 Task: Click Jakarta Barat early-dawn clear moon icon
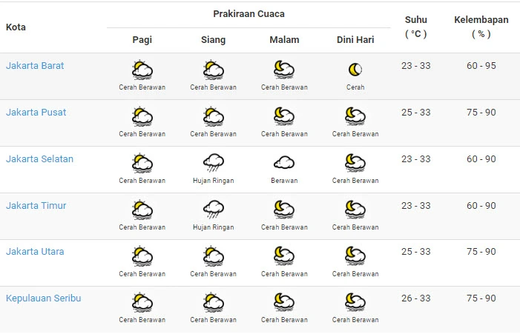[x=355, y=70]
